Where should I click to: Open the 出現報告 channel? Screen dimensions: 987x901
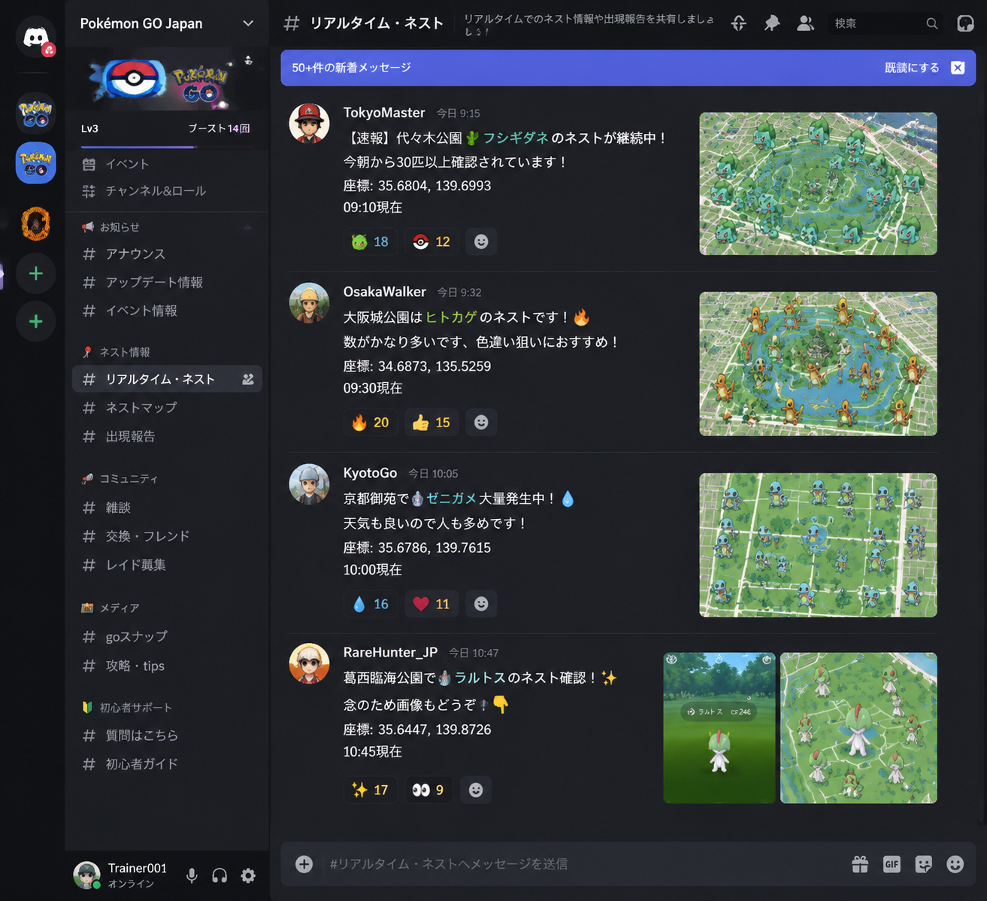coord(167,436)
